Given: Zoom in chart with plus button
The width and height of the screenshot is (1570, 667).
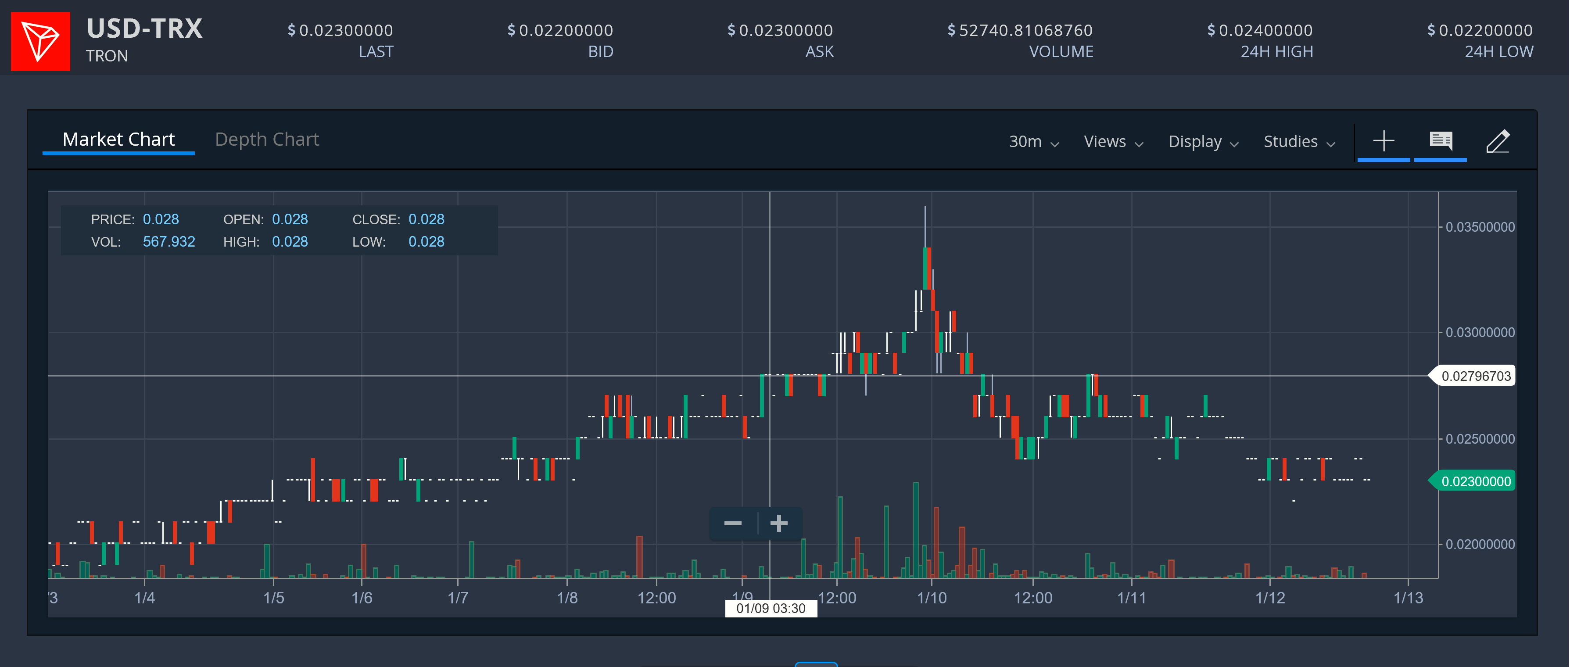Looking at the screenshot, I should (x=779, y=523).
